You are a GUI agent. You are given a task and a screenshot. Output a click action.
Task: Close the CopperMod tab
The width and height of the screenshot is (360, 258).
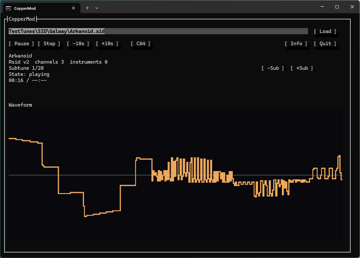(x=74, y=8)
